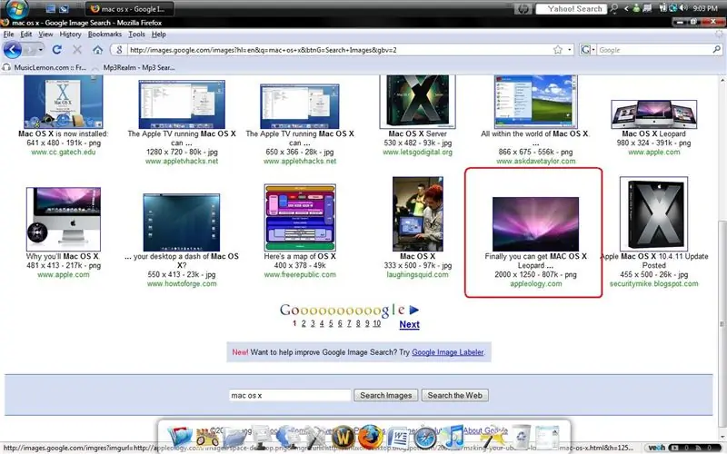727x454 pixels.
Task: Launch Firefox from the dock
Action: [x=370, y=437]
